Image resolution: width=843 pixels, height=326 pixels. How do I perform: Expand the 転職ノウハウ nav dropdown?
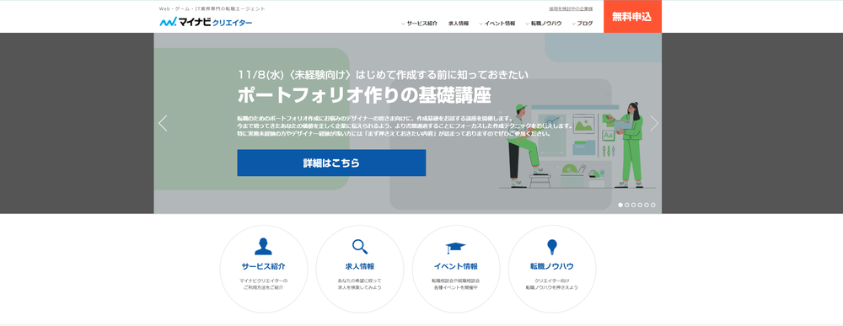[544, 24]
